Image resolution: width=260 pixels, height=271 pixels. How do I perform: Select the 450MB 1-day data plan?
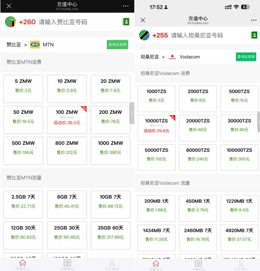point(198,208)
